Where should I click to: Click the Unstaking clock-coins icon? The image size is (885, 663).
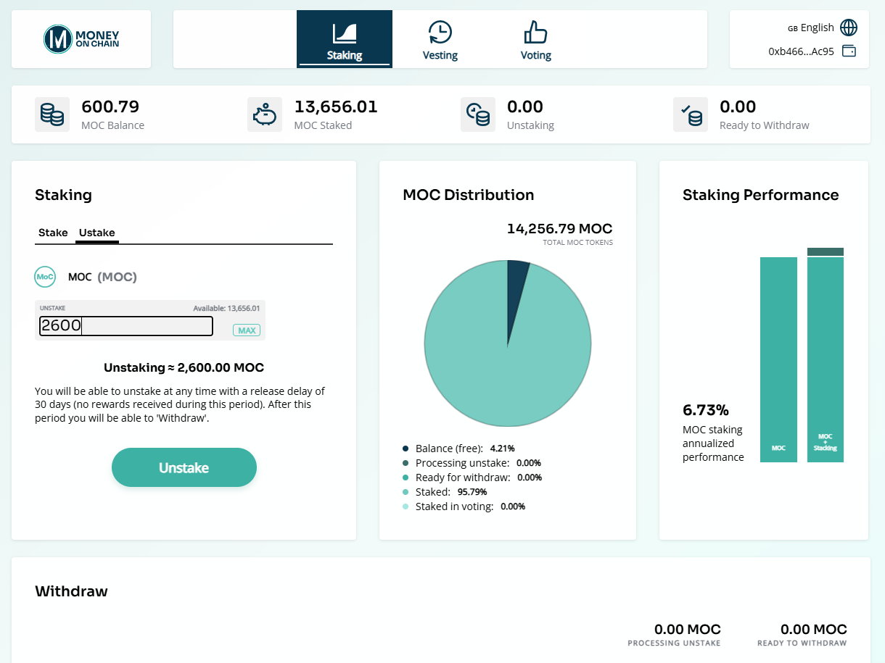(x=478, y=114)
